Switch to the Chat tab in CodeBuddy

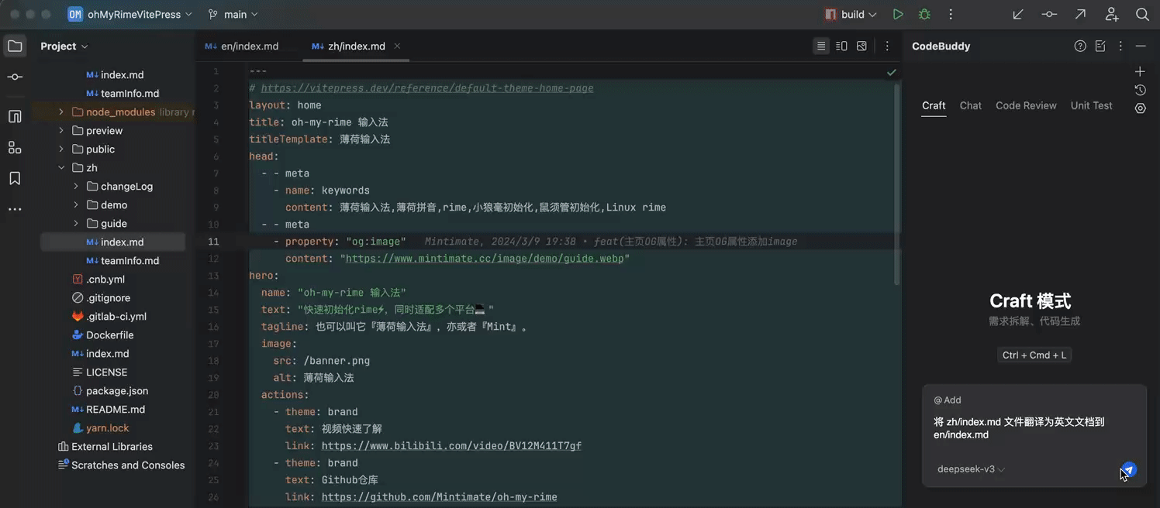[970, 105]
